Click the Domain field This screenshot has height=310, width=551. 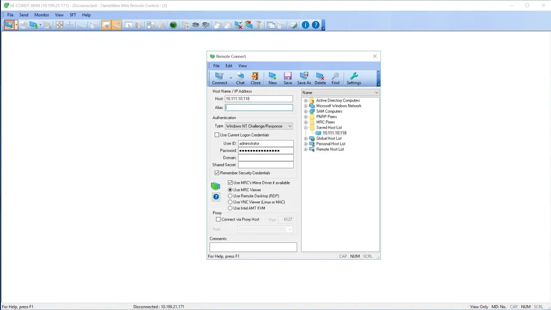pos(266,158)
